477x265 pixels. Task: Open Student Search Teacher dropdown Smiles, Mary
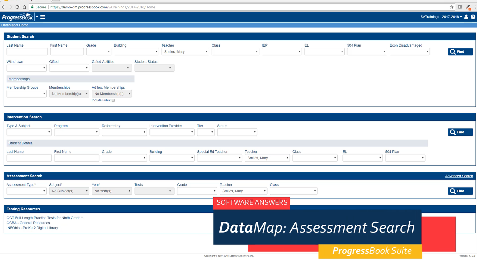[185, 52]
